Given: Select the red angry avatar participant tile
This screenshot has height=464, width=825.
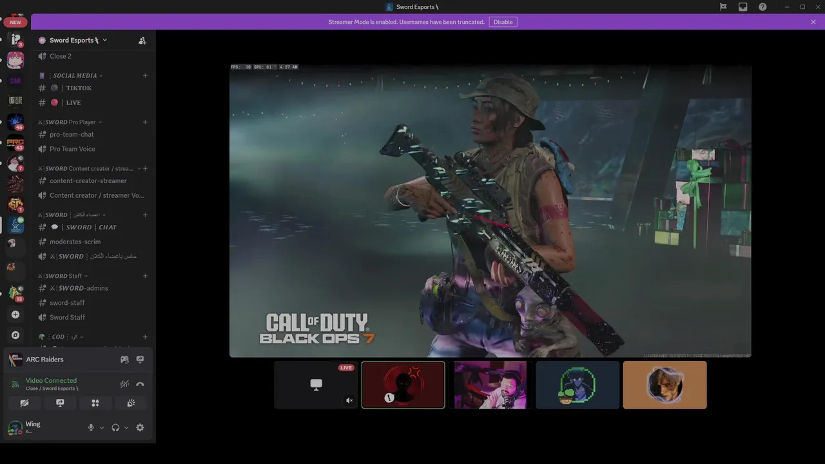Looking at the screenshot, I should (x=403, y=385).
